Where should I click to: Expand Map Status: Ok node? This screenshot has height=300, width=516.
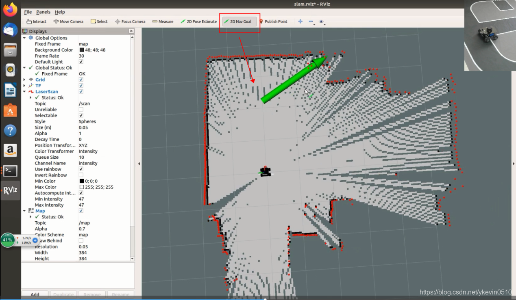[x=30, y=217]
